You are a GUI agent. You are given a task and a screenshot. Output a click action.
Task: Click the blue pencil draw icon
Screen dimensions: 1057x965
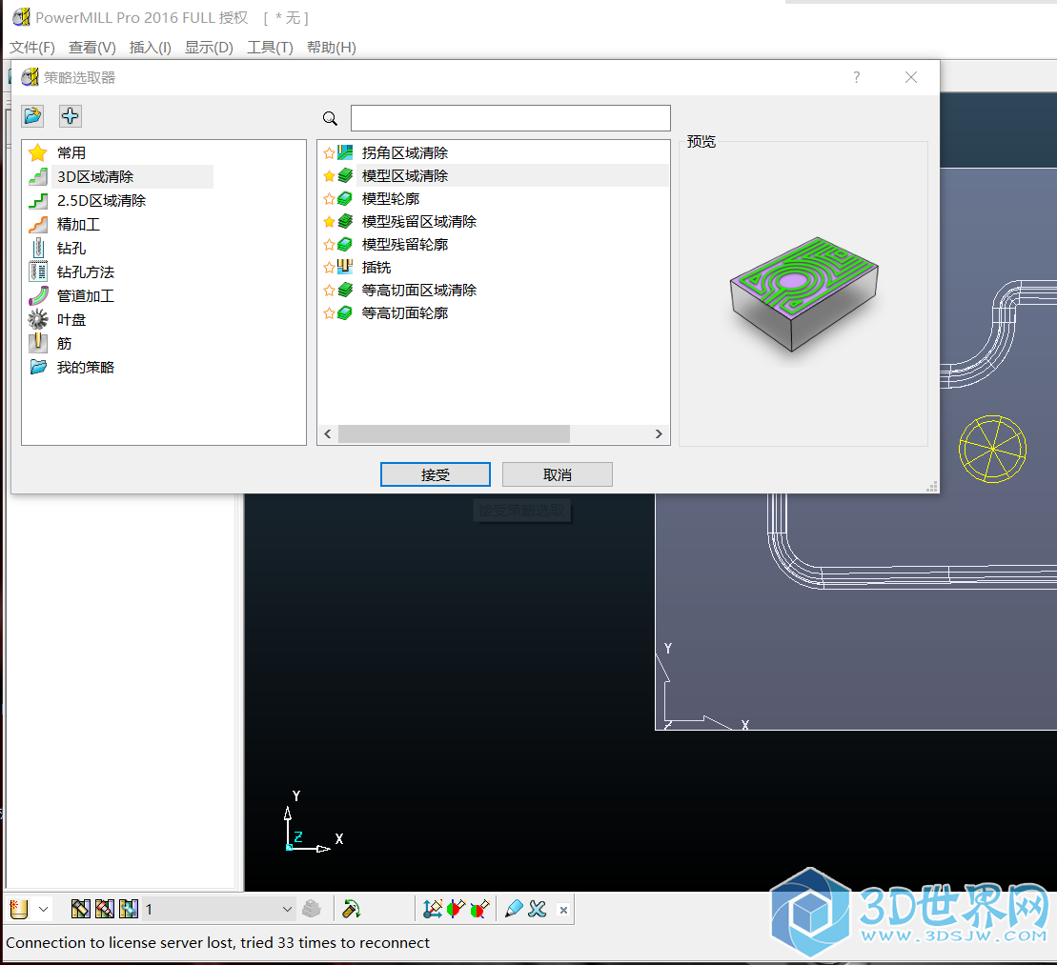point(514,909)
